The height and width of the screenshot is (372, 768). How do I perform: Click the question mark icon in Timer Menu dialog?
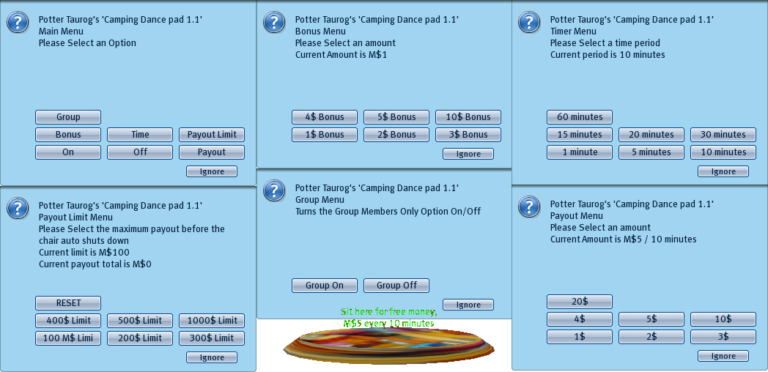pyautogui.click(x=529, y=22)
